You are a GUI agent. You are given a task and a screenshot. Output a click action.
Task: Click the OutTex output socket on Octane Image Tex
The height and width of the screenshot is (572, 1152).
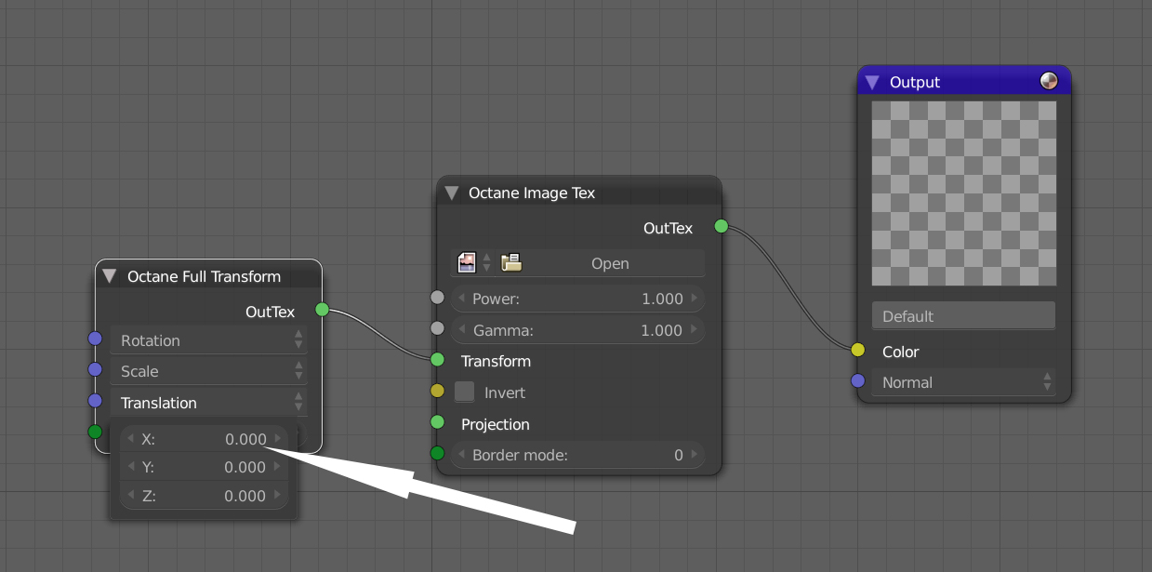[x=721, y=226]
